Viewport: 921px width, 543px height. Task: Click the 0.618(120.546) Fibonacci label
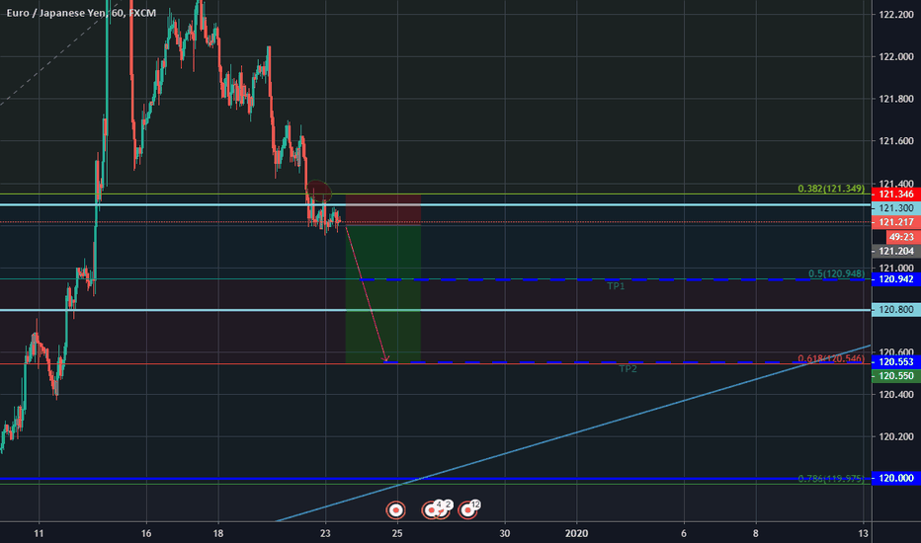pos(832,356)
